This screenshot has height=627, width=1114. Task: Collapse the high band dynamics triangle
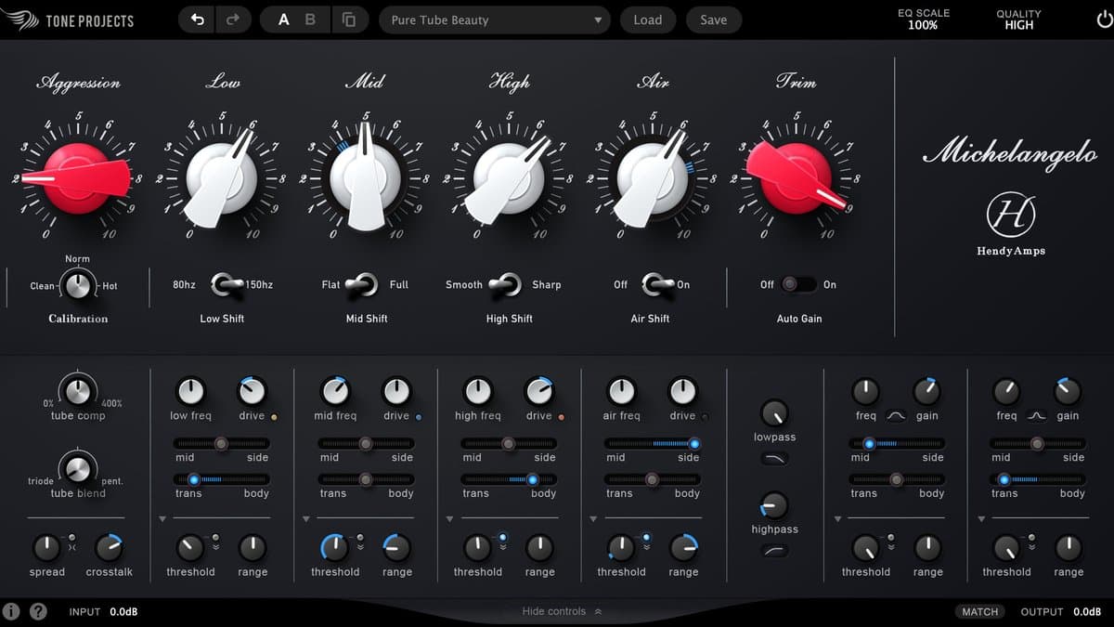[450, 519]
